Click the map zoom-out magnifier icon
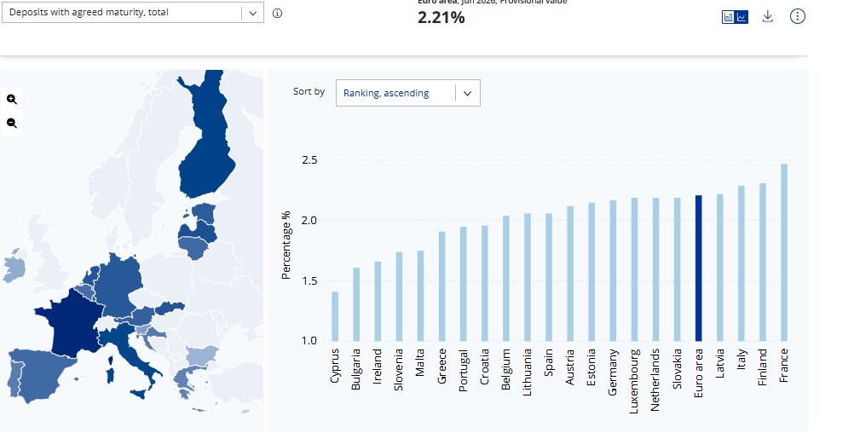Viewport: 854px width, 433px height. click(x=11, y=123)
